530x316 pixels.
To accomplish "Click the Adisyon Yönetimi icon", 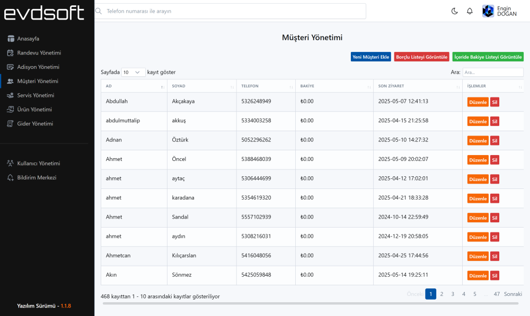I will 11,67.
